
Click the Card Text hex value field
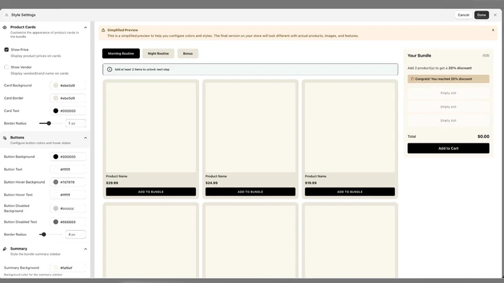68,111
